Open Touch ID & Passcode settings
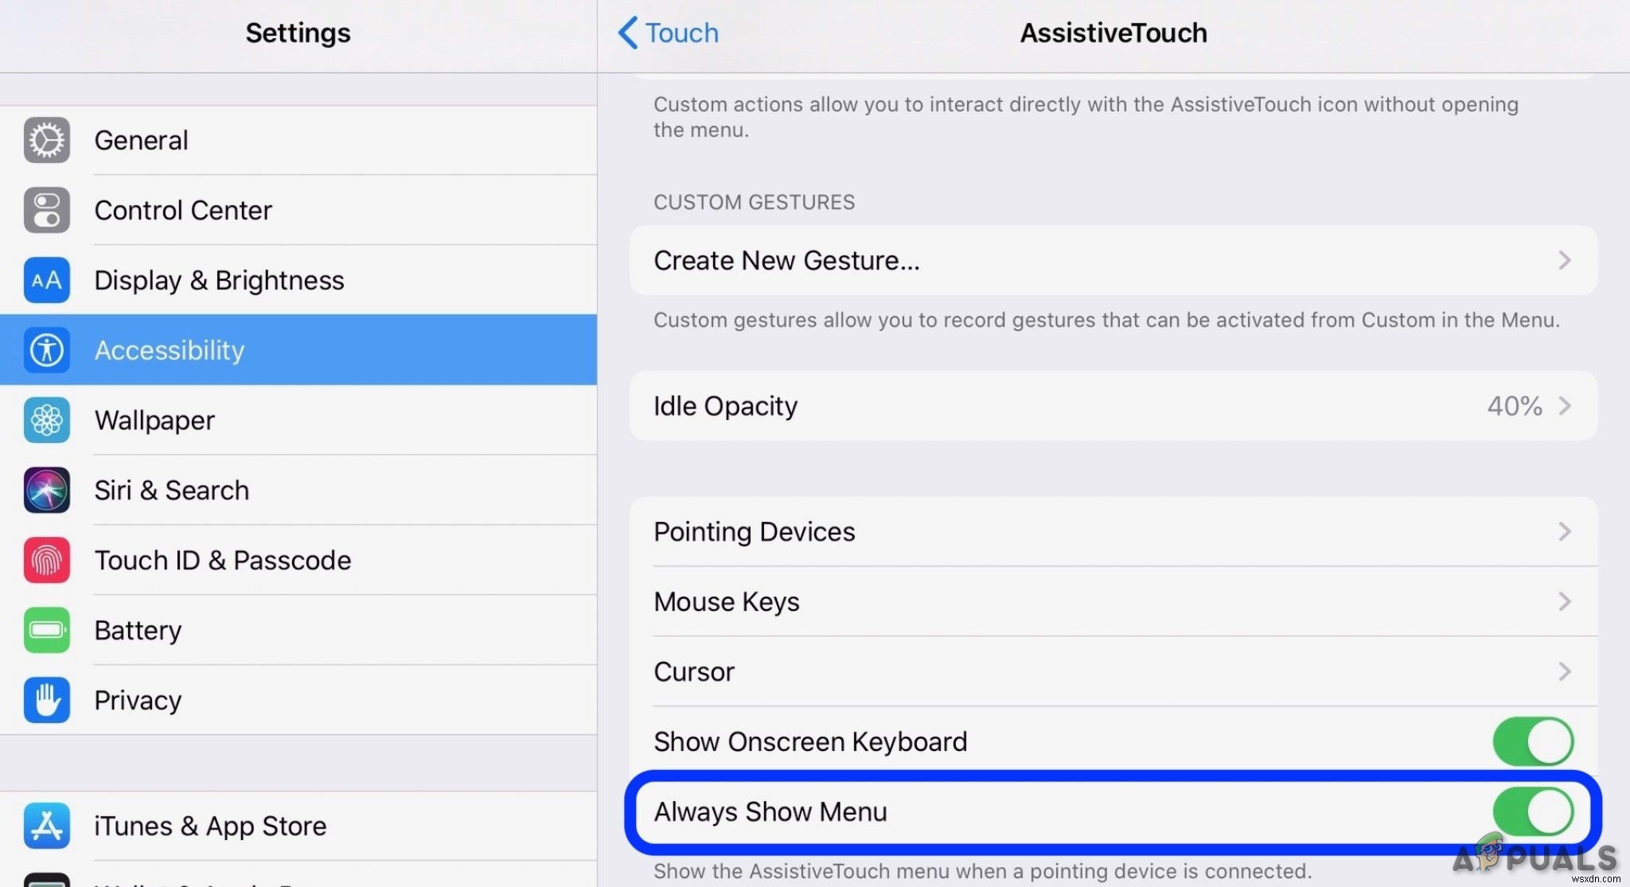 (224, 558)
